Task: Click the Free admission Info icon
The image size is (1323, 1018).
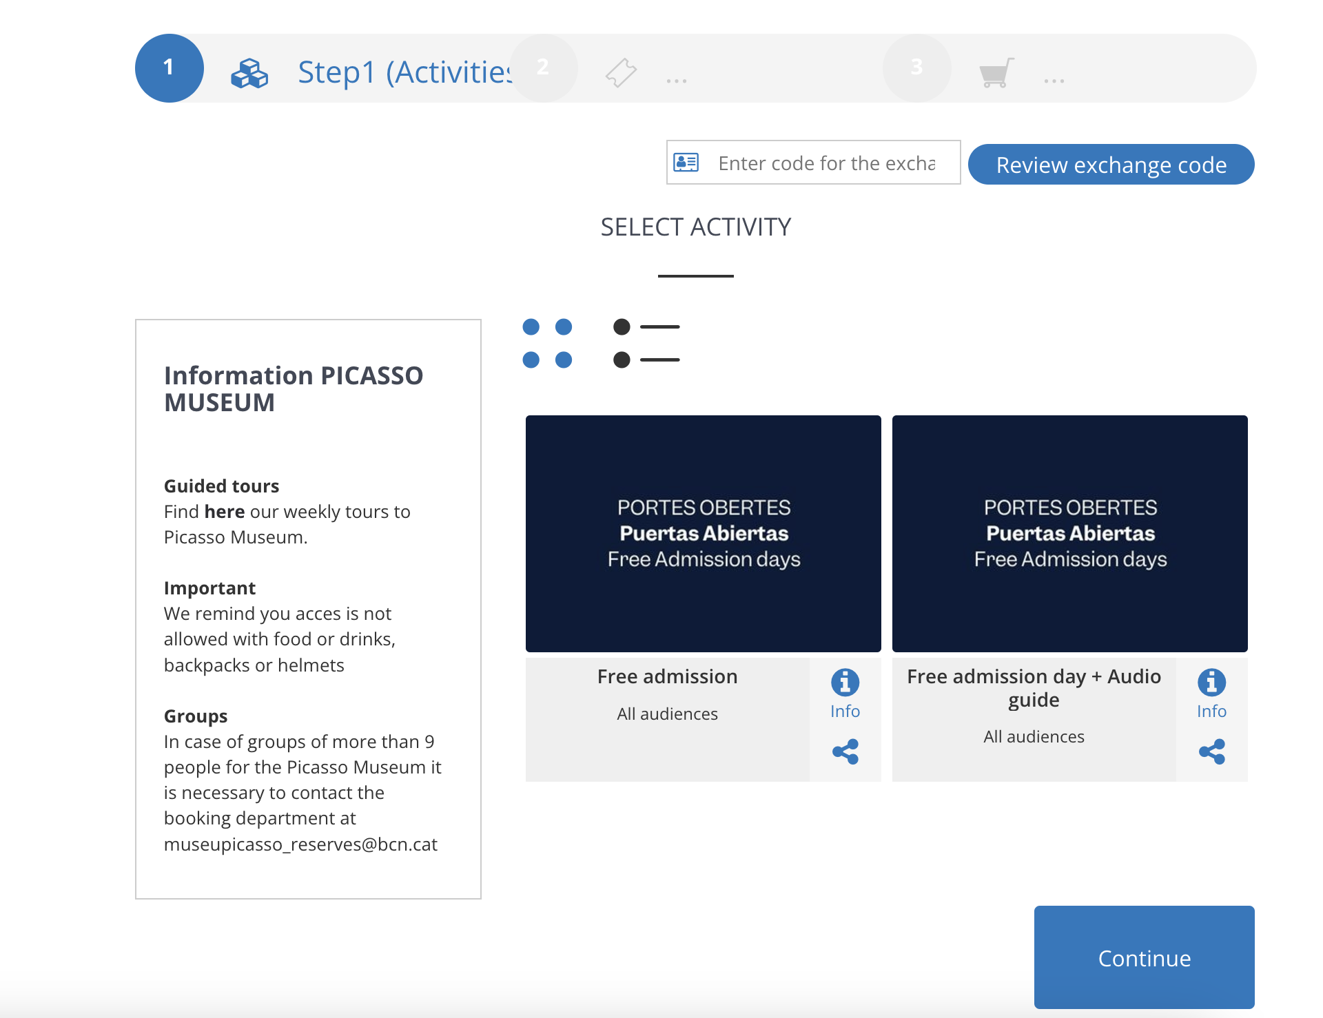Action: coord(845,683)
